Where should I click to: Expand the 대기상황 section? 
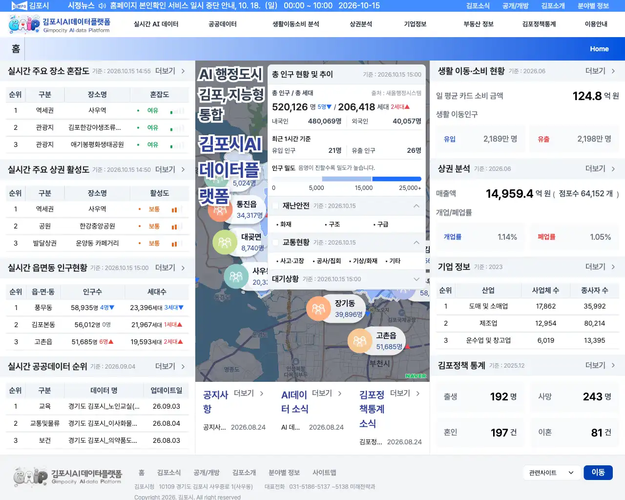(417, 279)
